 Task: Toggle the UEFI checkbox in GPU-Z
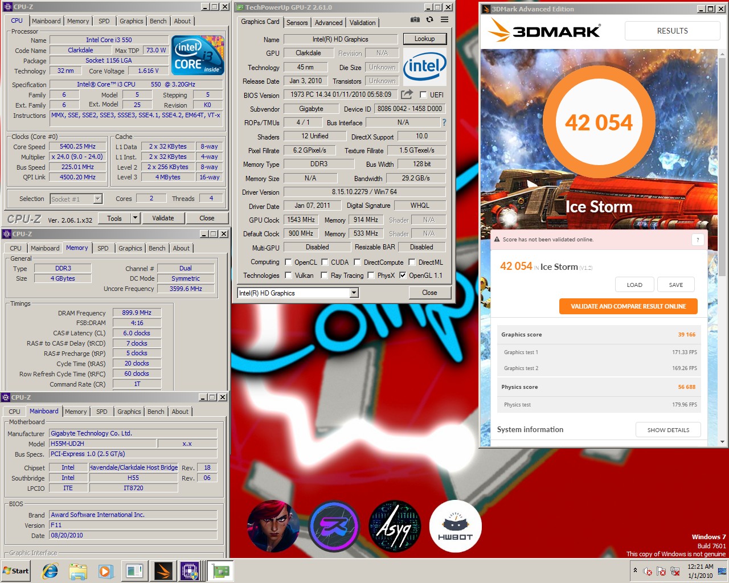pos(423,95)
